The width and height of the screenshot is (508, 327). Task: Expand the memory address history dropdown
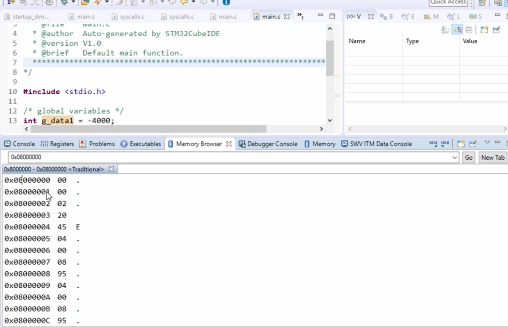[454, 157]
